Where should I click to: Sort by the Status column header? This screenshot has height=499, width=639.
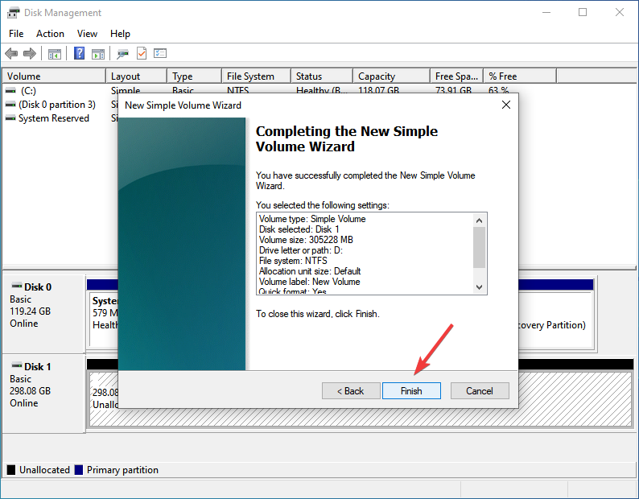pyautogui.click(x=322, y=76)
